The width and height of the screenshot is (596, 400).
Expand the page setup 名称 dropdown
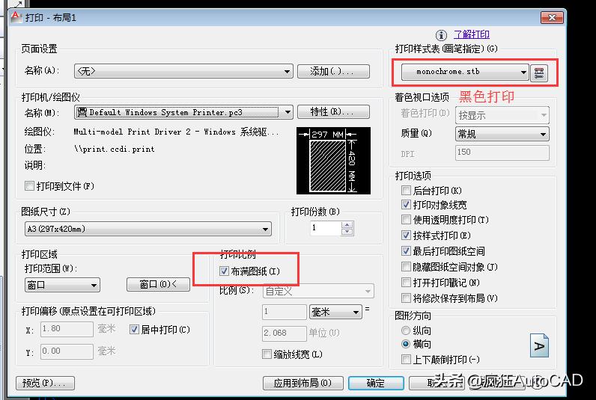click(183, 71)
